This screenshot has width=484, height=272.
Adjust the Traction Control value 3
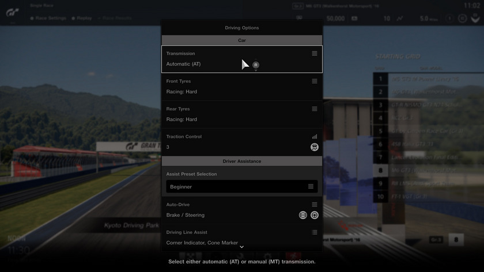click(168, 147)
